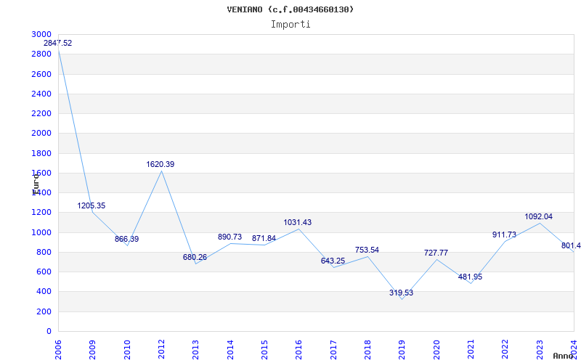The width and height of the screenshot is (581, 363).
Task: Click the 1000 y-axis tick
Action: pyautogui.click(x=41, y=232)
